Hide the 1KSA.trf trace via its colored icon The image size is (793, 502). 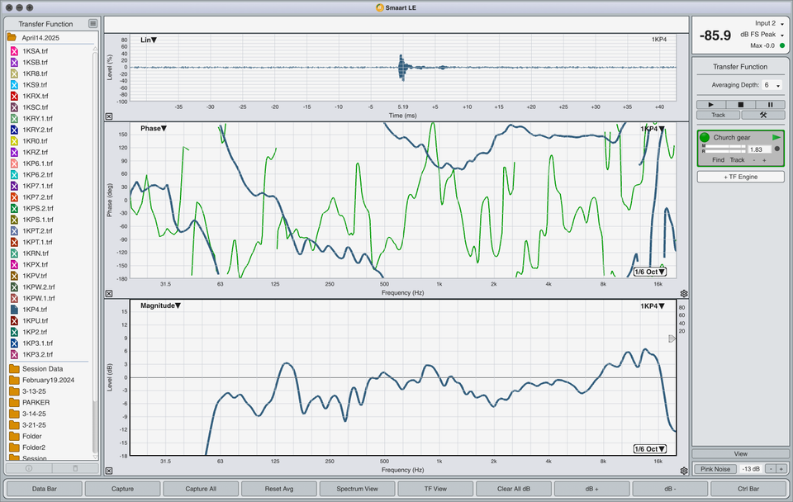[14, 51]
